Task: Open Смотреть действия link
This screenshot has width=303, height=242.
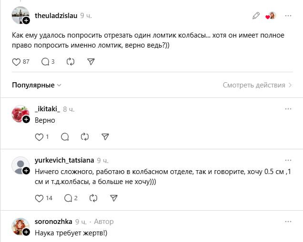Action: point(257,85)
